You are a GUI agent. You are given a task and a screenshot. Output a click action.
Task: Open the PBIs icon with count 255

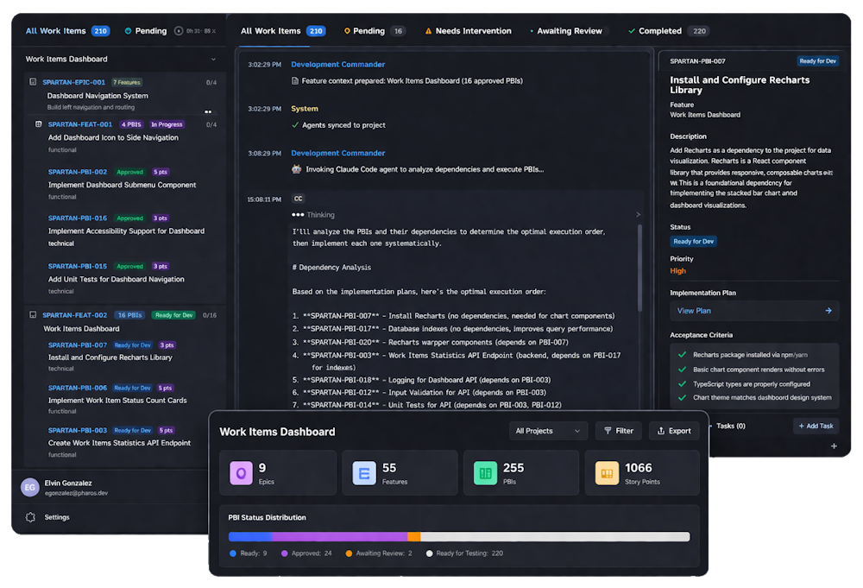point(484,472)
